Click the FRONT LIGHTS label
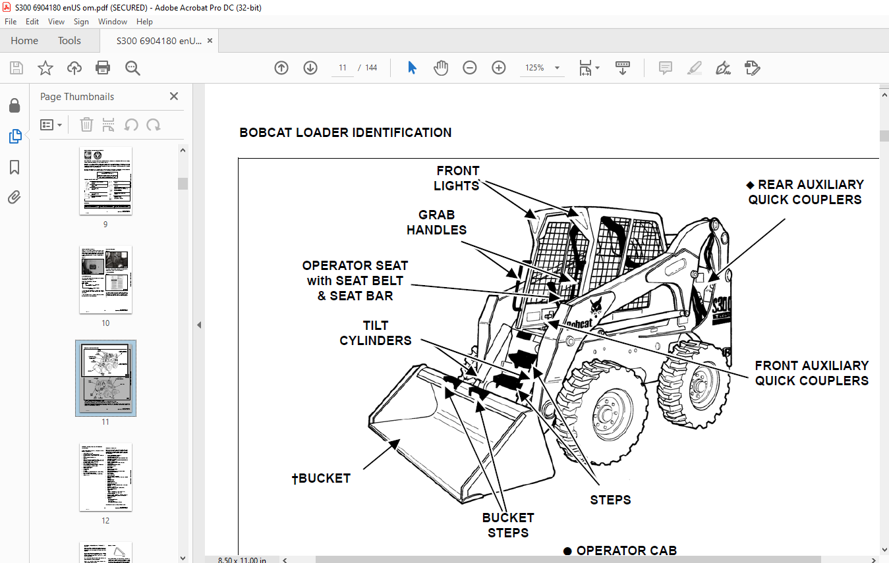This screenshot has width=889, height=563. click(x=457, y=178)
